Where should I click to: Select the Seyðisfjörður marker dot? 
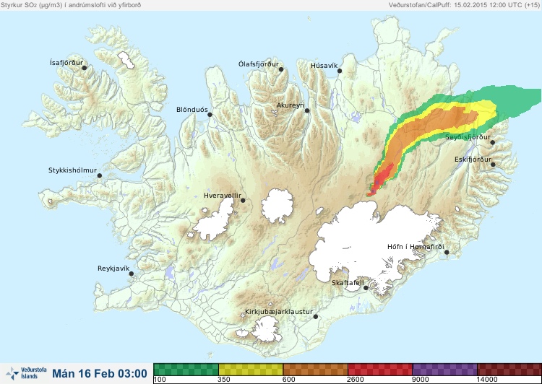tap(493, 142)
